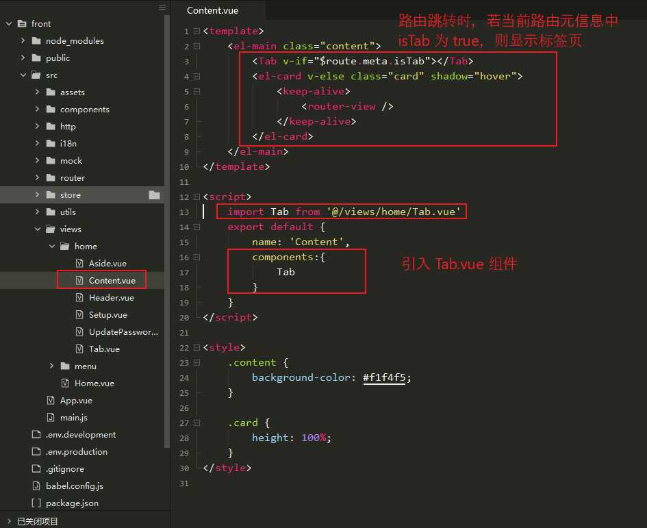Fold the .card rule at line 27
Screen dimensions: 647x528
coord(196,423)
